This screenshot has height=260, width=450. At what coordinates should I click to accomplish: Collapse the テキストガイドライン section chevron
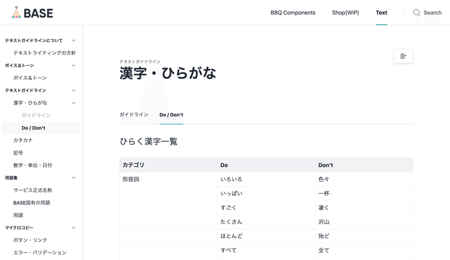coord(74,91)
